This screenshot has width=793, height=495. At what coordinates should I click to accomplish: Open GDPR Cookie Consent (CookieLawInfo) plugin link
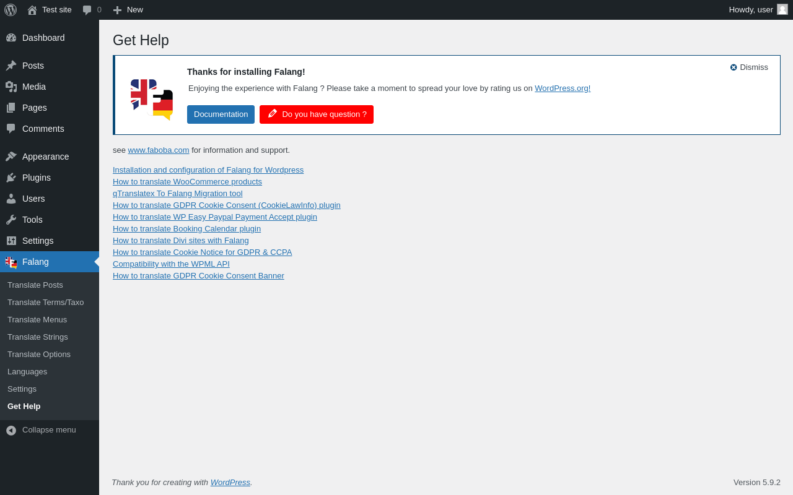(227, 205)
